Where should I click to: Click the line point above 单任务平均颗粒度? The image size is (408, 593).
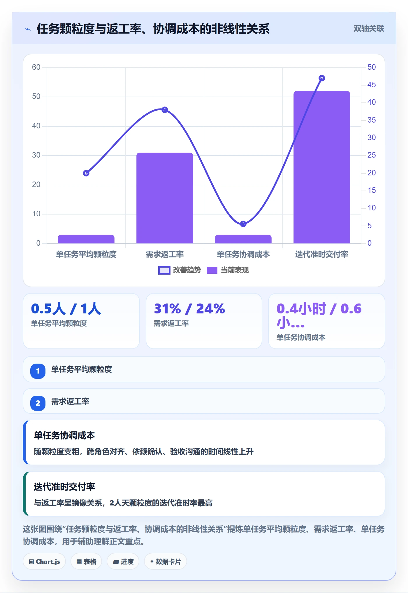click(86, 173)
